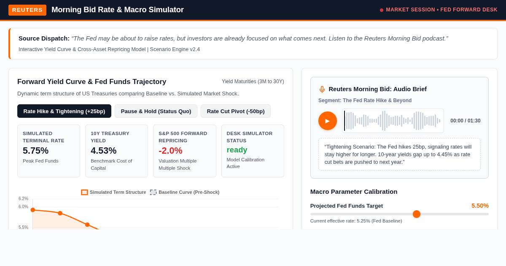506x266 pixels.
Task: Click Yield Maturities (3M to 30Y) label
Action: pos(253,81)
